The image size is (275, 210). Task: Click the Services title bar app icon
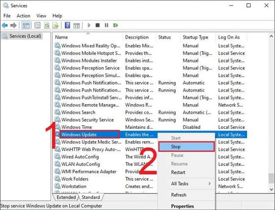6,6
